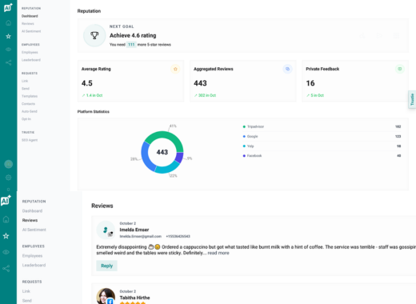Click the eye icon on Dashboard screen rail
Image resolution: width=416 pixels, height=304 pixels.
click(x=8, y=50)
